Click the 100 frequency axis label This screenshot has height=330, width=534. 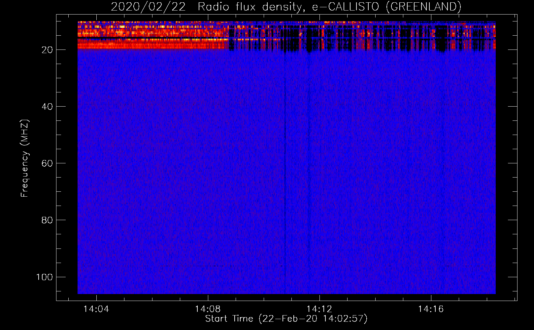click(x=45, y=277)
